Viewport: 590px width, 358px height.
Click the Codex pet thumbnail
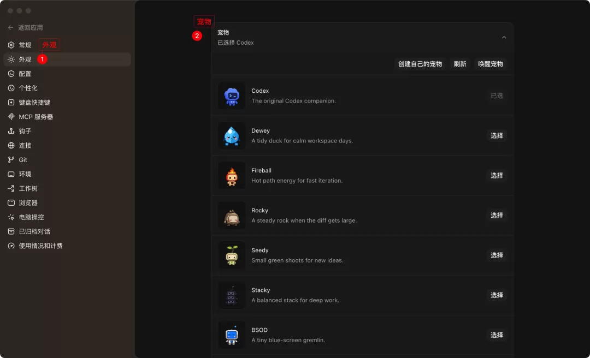click(x=232, y=96)
